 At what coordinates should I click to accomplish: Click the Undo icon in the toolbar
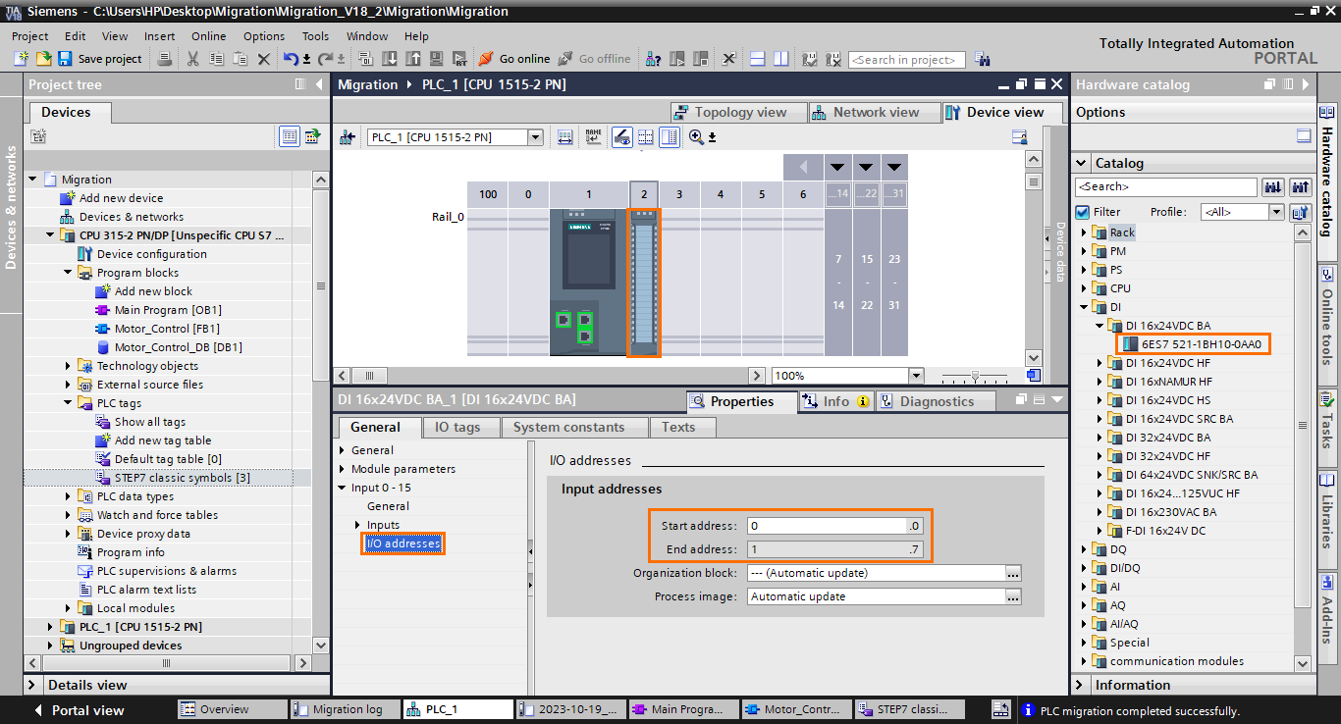[x=292, y=60]
